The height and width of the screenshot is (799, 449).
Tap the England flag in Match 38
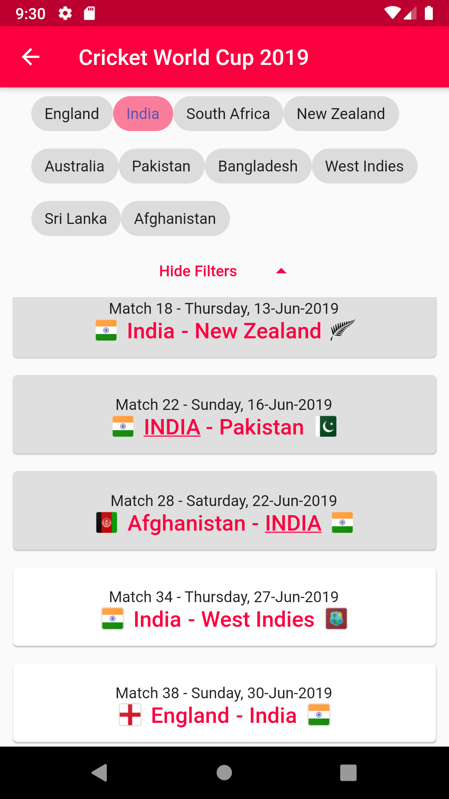tap(130, 715)
